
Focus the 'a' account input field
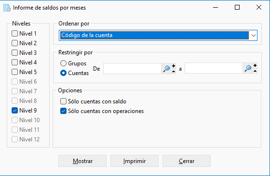[x=214, y=68]
